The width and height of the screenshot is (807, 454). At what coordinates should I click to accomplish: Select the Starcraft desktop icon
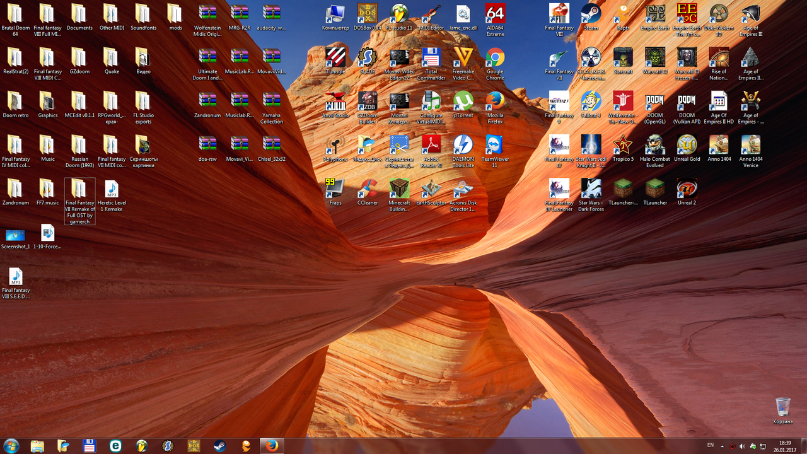623,61
